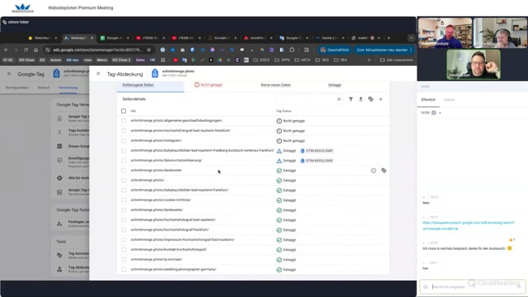The image size is (528, 297).
Task: Check the datenschutzerklaerung row checkbox
Action: point(123,161)
